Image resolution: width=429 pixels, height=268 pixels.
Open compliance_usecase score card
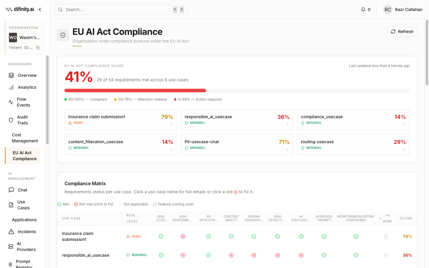tap(353, 120)
